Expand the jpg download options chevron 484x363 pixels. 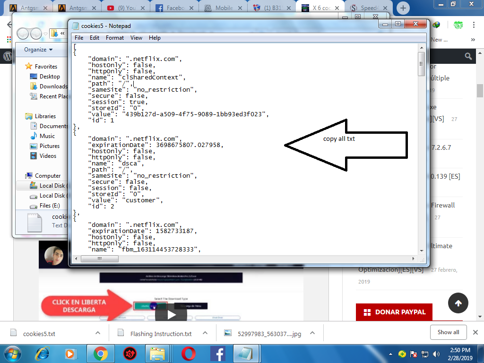coord(312,333)
